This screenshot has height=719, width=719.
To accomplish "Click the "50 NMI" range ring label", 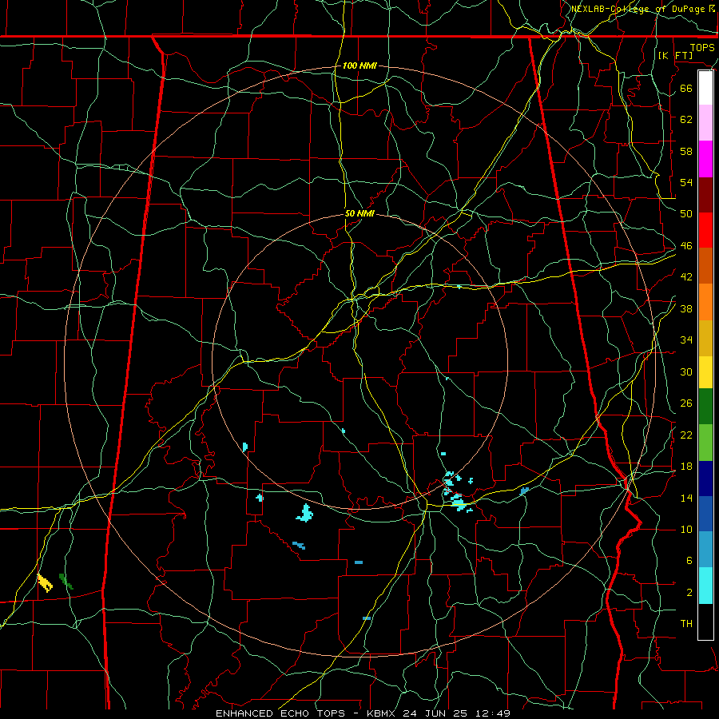I will (359, 213).
